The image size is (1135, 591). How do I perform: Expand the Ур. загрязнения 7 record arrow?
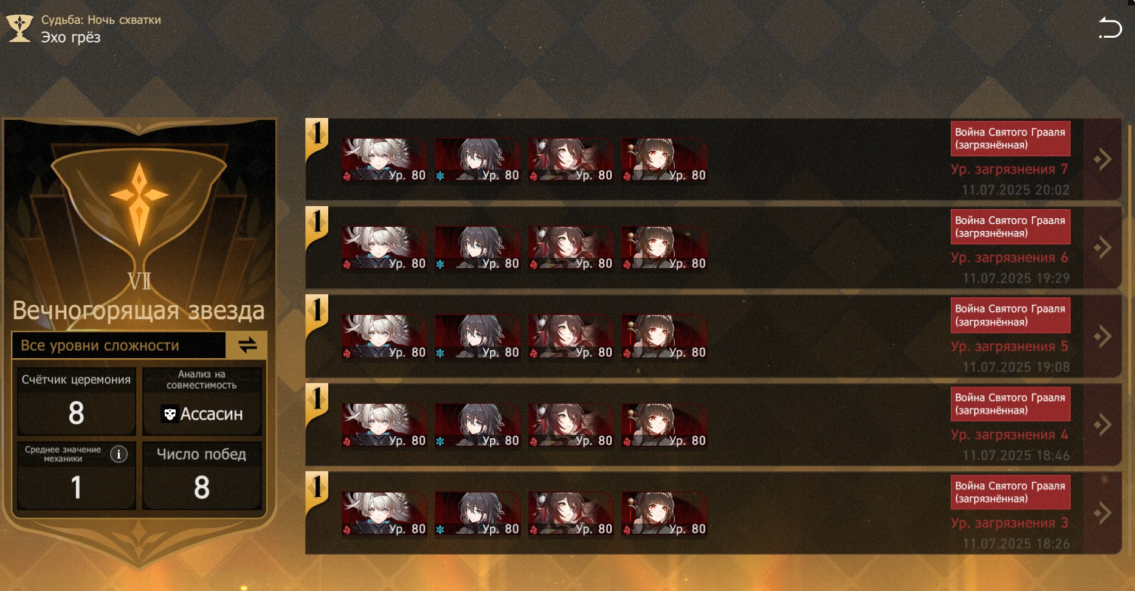click(1103, 159)
